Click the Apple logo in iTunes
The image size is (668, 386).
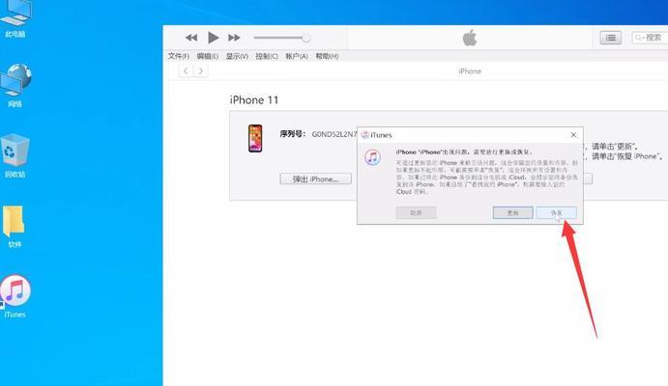pyautogui.click(x=470, y=38)
